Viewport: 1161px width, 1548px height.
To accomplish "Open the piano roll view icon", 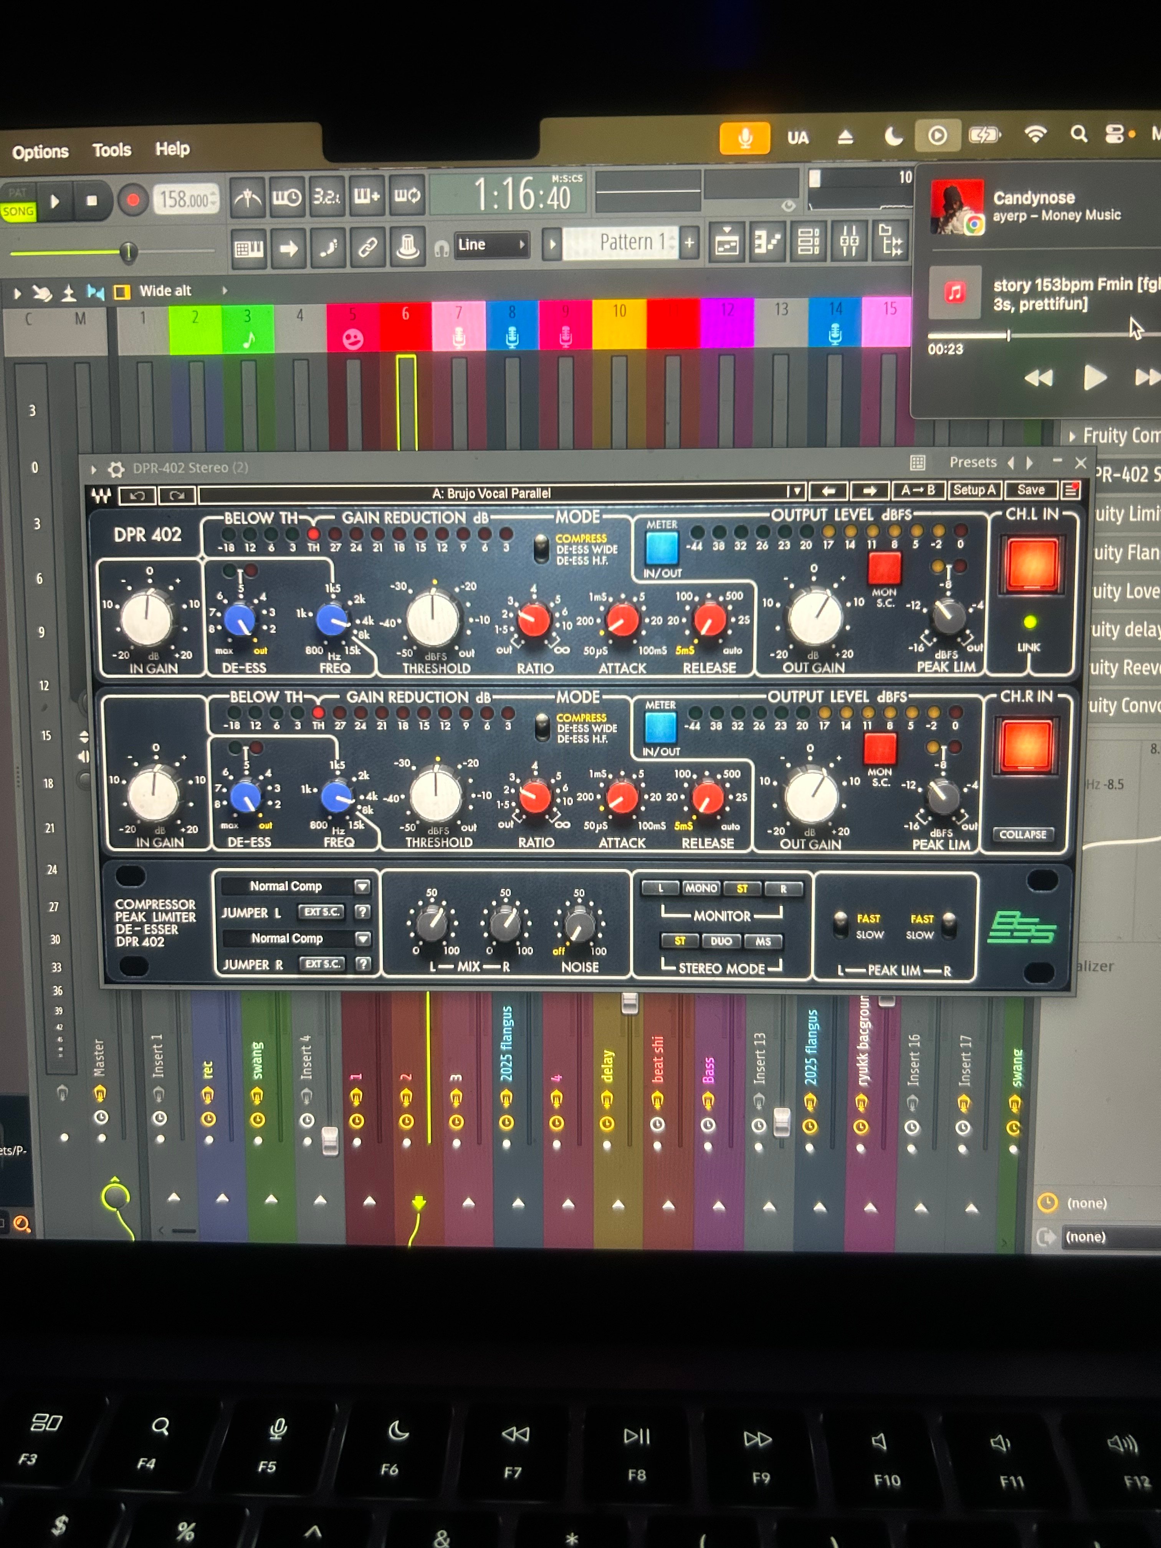I will 767,243.
